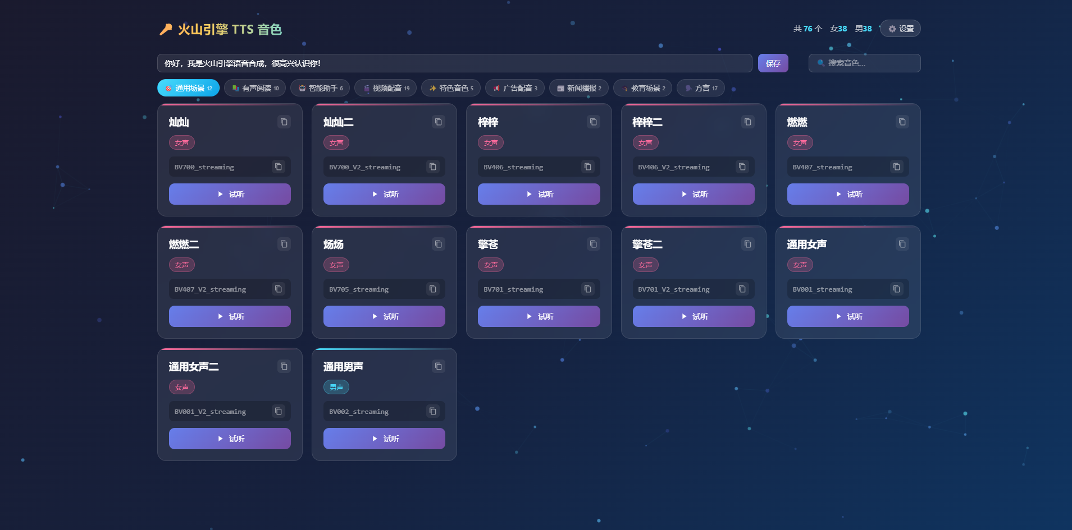
Task: Open the 视频配音 category tab
Action: pyautogui.click(x=385, y=88)
